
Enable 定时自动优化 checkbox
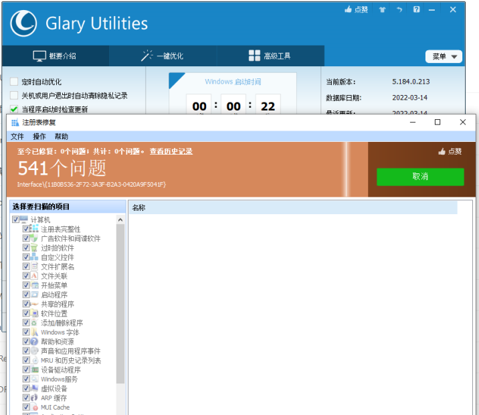[x=14, y=82]
